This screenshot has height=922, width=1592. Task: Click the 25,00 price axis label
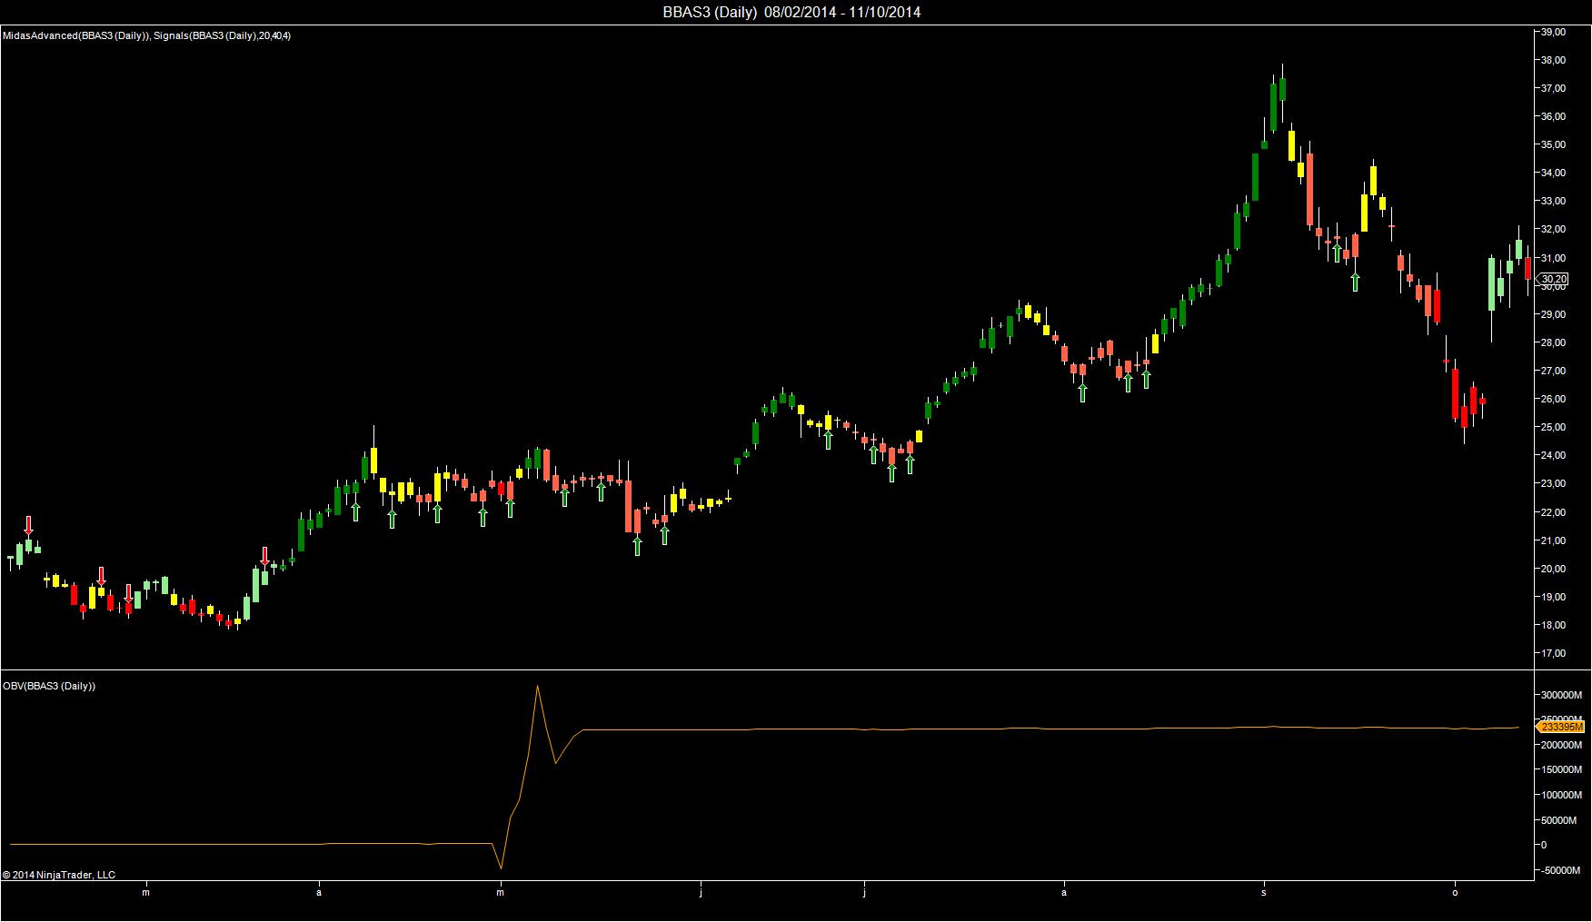tap(1553, 427)
